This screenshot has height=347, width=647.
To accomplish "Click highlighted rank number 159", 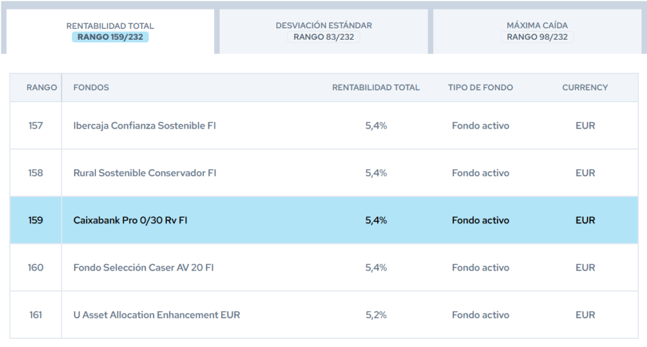I will tap(35, 220).
